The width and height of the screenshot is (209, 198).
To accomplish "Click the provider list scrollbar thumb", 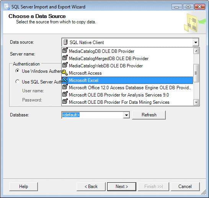I will [x=196, y=73].
